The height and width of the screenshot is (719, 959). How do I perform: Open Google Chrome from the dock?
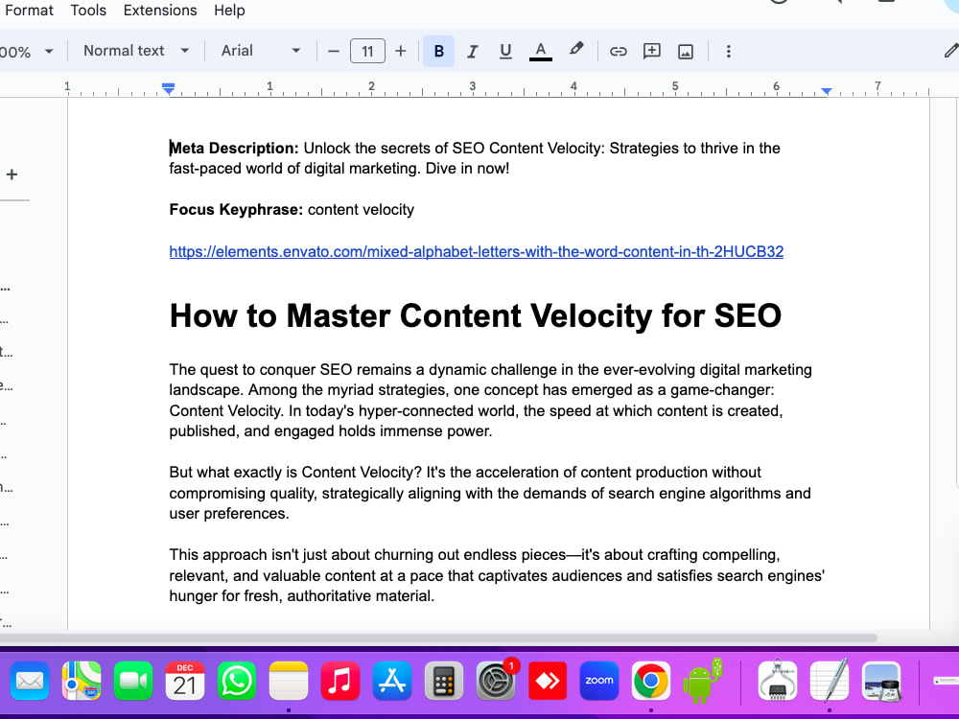[x=651, y=681]
